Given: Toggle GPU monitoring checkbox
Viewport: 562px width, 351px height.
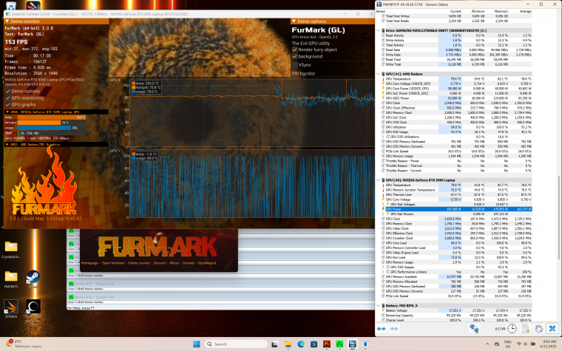Looking at the screenshot, I should click(8, 98).
